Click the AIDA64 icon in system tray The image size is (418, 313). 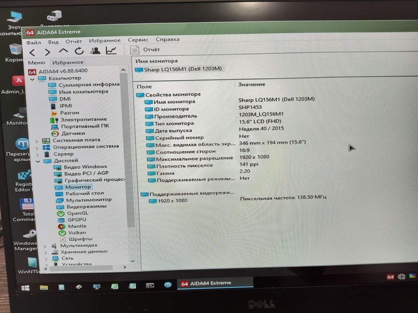tap(390, 277)
